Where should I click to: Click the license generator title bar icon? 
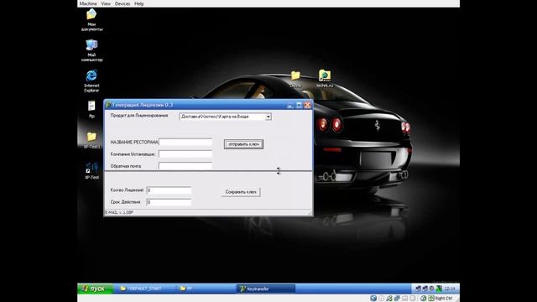108,104
